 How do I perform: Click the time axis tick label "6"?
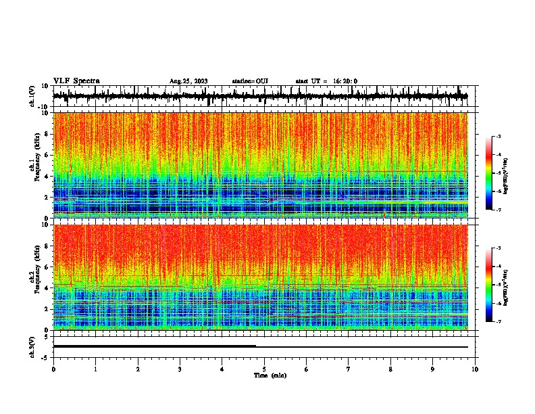[x=307, y=369]
